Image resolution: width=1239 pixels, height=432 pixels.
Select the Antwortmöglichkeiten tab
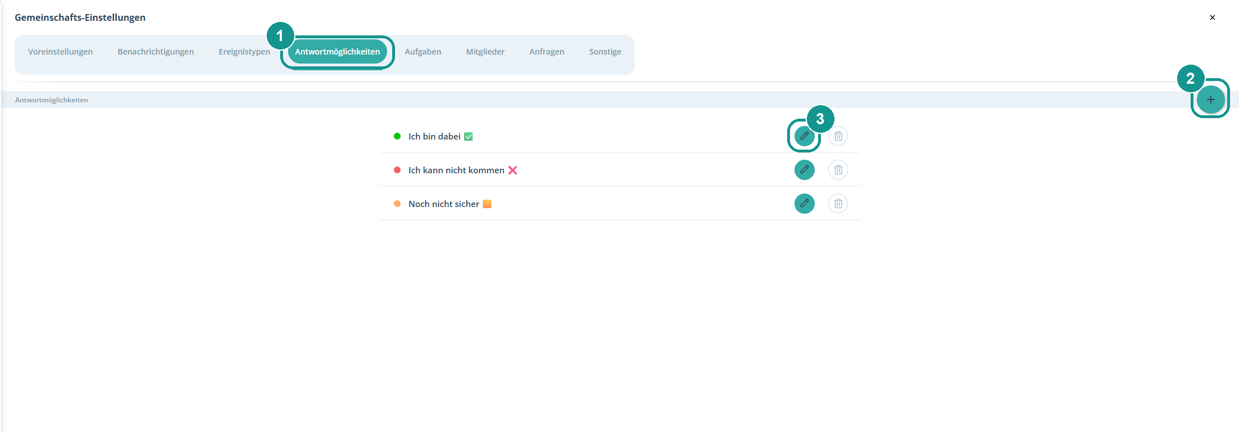pyautogui.click(x=338, y=52)
